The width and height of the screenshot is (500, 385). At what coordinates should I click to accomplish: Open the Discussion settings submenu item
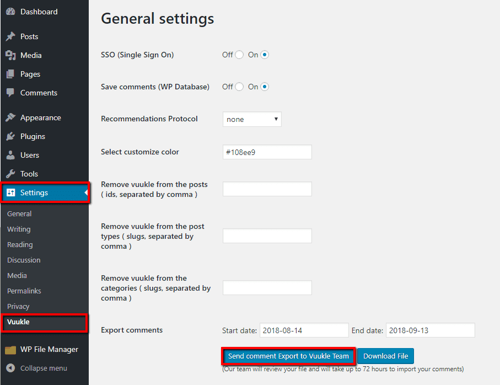pyautogui.click(x=24, y=260)
